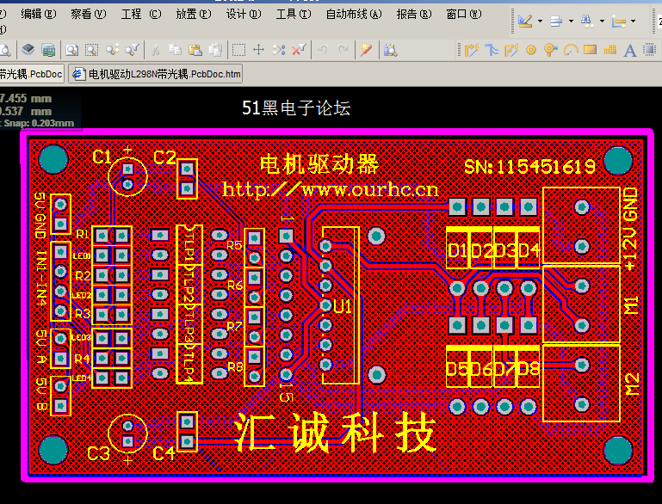This screenshot has width=662, height=504.
Task: Zoom to the selected objects
Action: pyautogui.click(x=112, y=50)
